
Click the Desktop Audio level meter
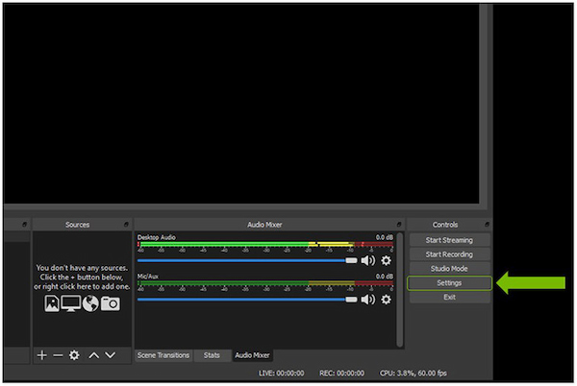click(x=265, y=244)
